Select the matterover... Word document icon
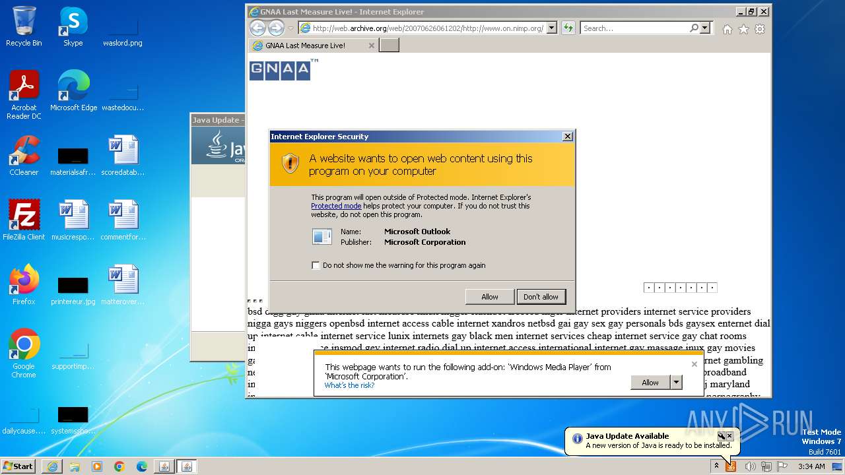Image resolution: width=845 pixels, height=475 pixels. 123,285
